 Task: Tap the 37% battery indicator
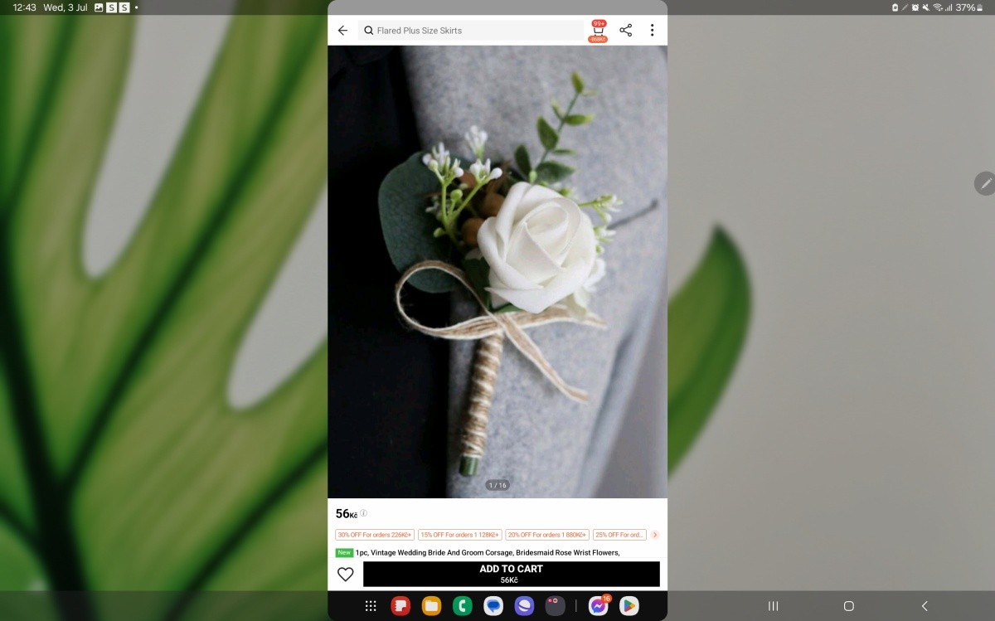(x=969, y=7)
